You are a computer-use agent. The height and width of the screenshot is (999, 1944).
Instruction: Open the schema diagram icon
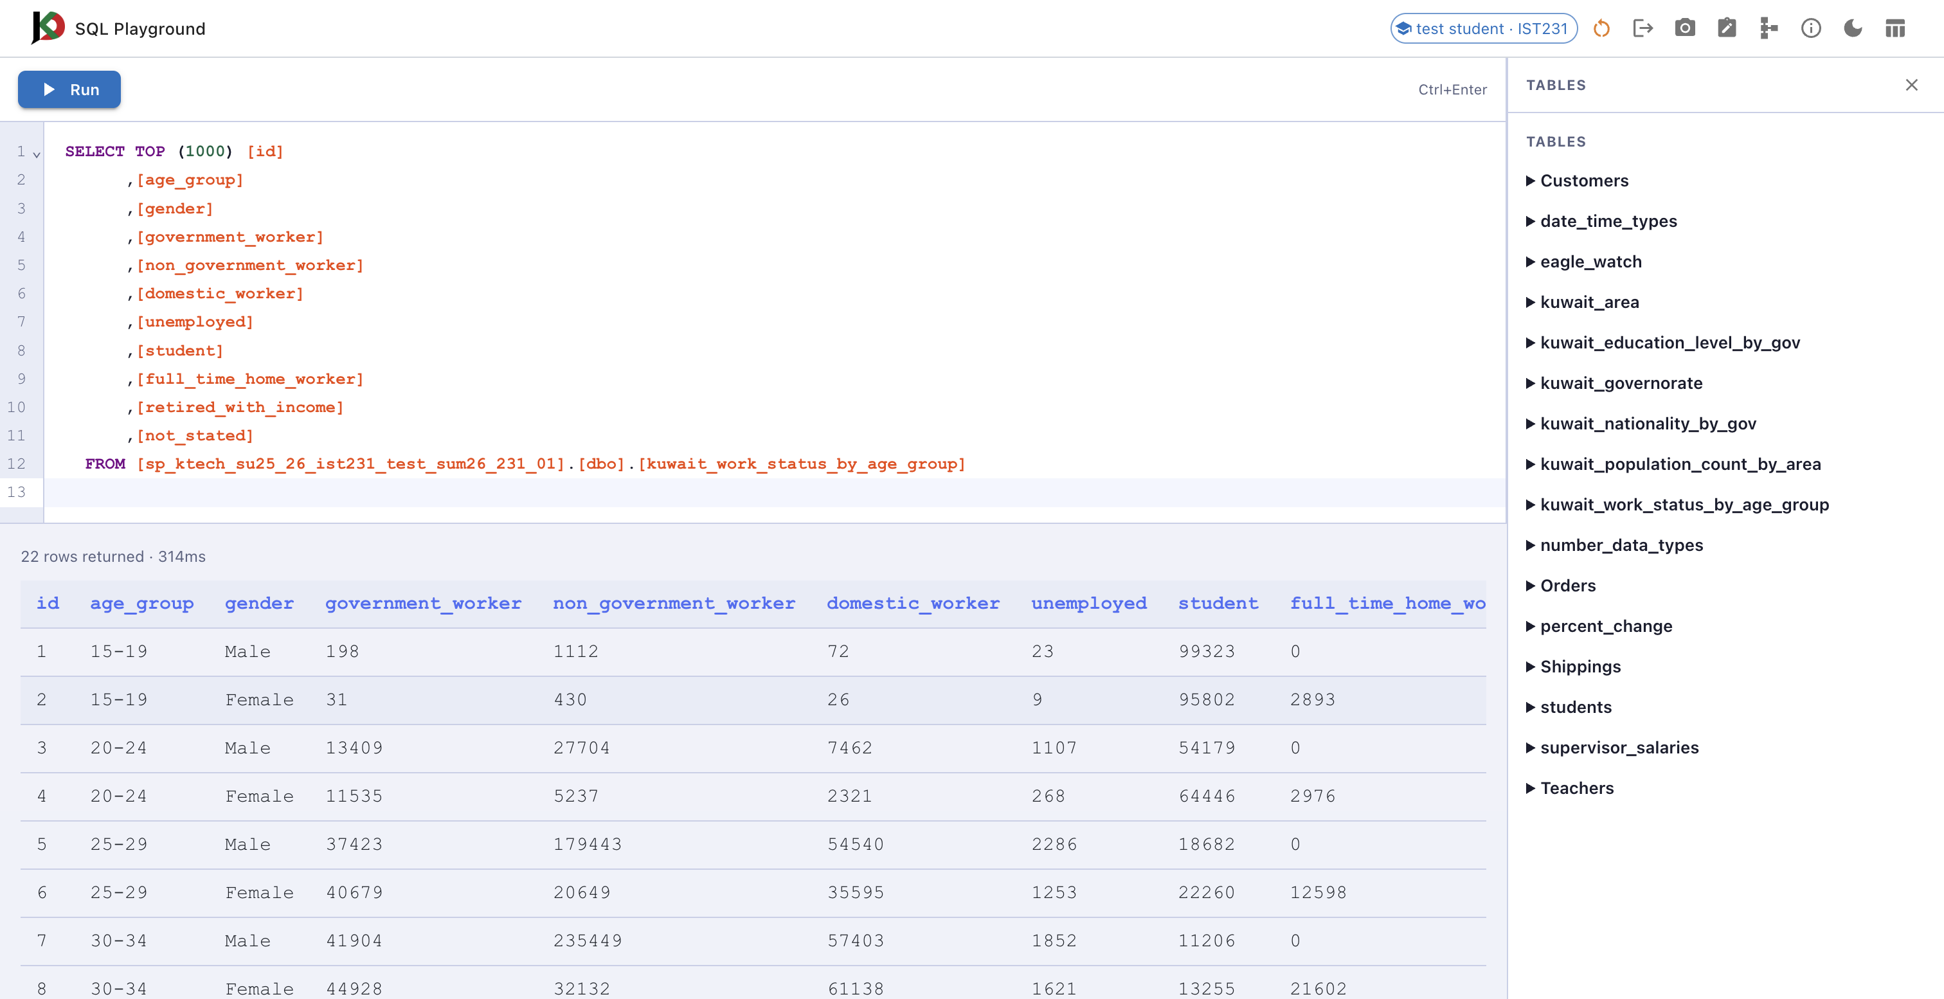1769,29
